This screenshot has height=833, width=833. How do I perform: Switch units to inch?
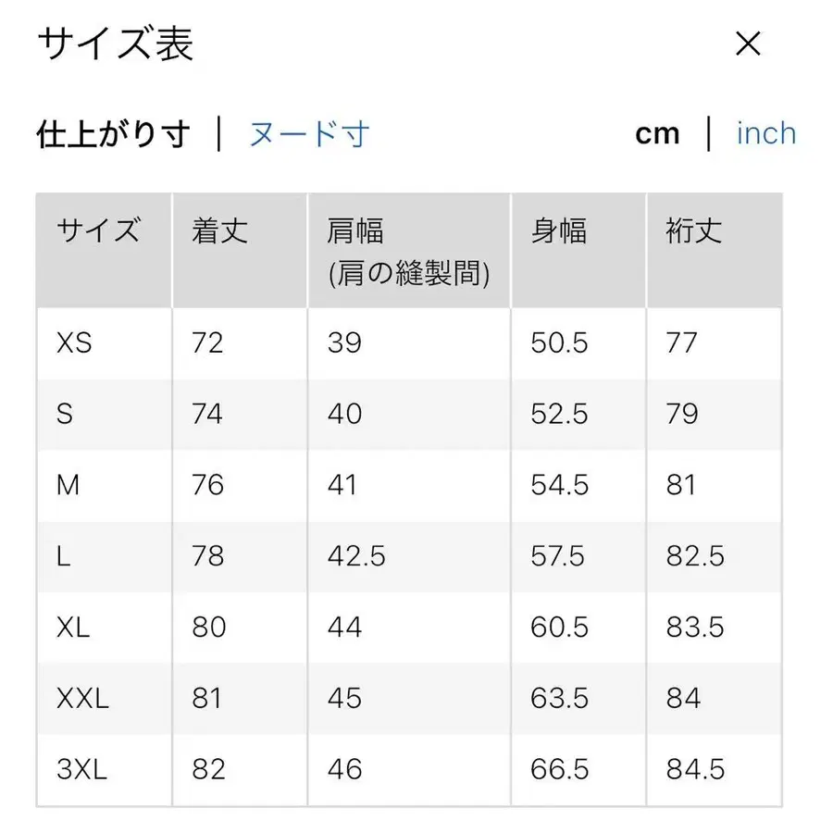pyautogui.click(x=765, y=133)
